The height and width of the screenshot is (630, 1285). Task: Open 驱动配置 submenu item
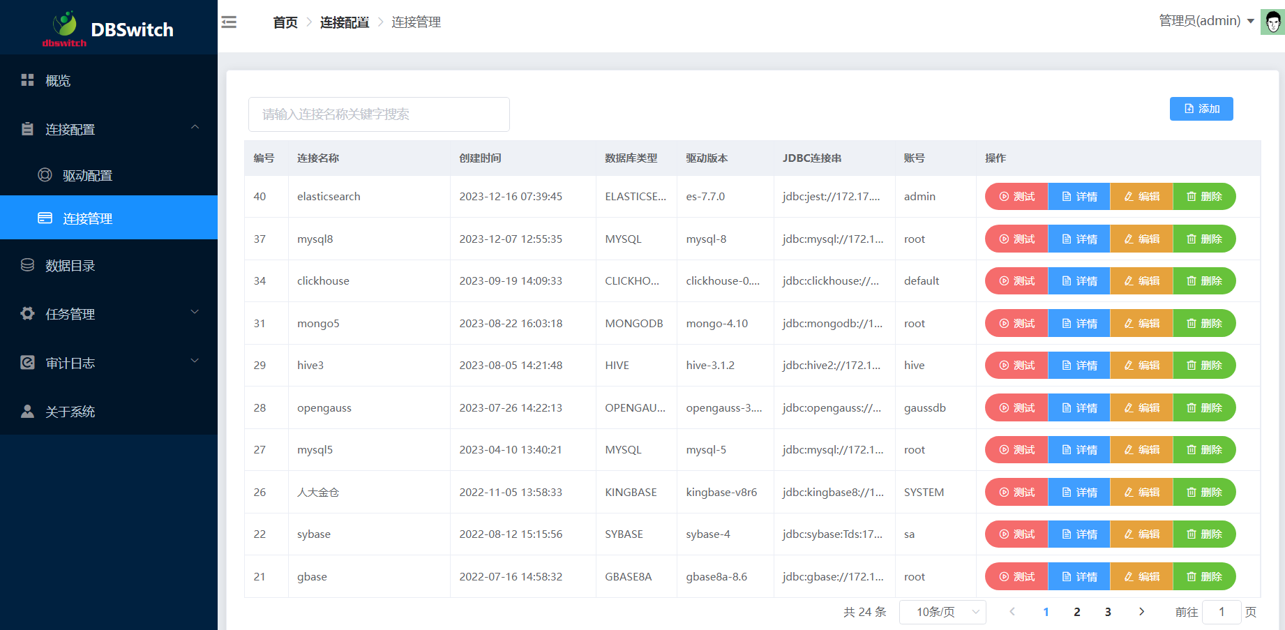tap(87, 176)
